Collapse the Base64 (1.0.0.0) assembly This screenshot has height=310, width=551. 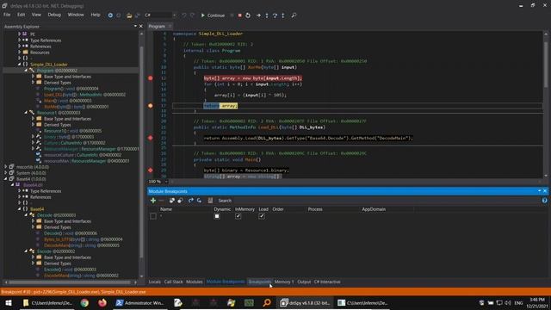pyautogui.click(x=6, y=179)
